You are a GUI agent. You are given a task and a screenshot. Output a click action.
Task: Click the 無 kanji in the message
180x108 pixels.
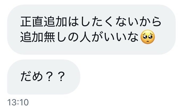point(49,37)
